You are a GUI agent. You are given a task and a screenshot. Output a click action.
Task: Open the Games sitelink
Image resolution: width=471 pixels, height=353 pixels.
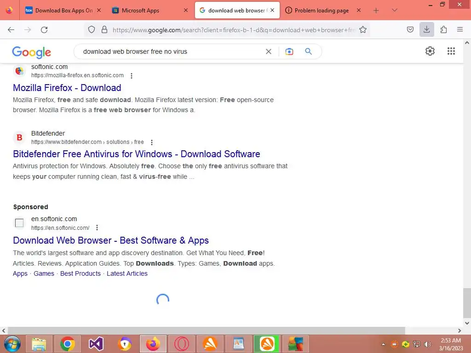(x=44, y=273)
